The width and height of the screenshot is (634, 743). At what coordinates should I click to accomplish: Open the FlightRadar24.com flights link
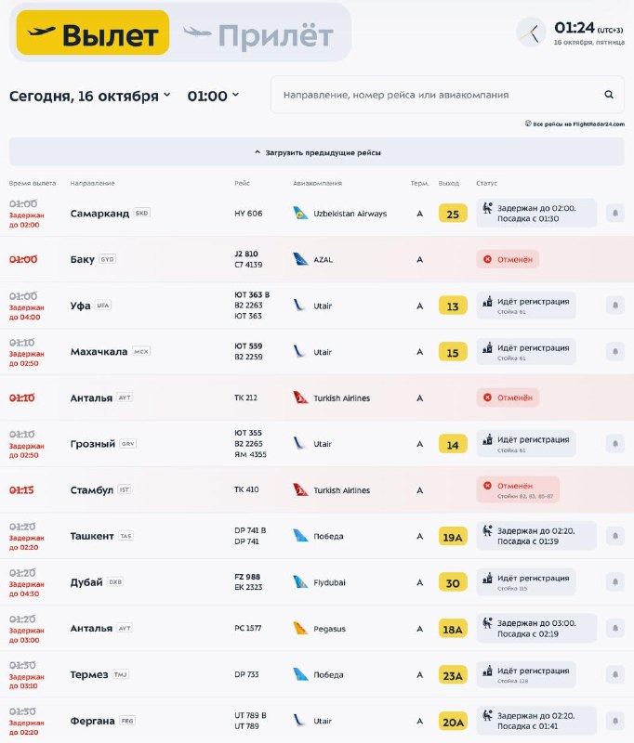click(575, 124)
